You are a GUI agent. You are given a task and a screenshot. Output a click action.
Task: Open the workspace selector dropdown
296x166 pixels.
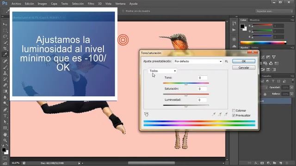274,11
